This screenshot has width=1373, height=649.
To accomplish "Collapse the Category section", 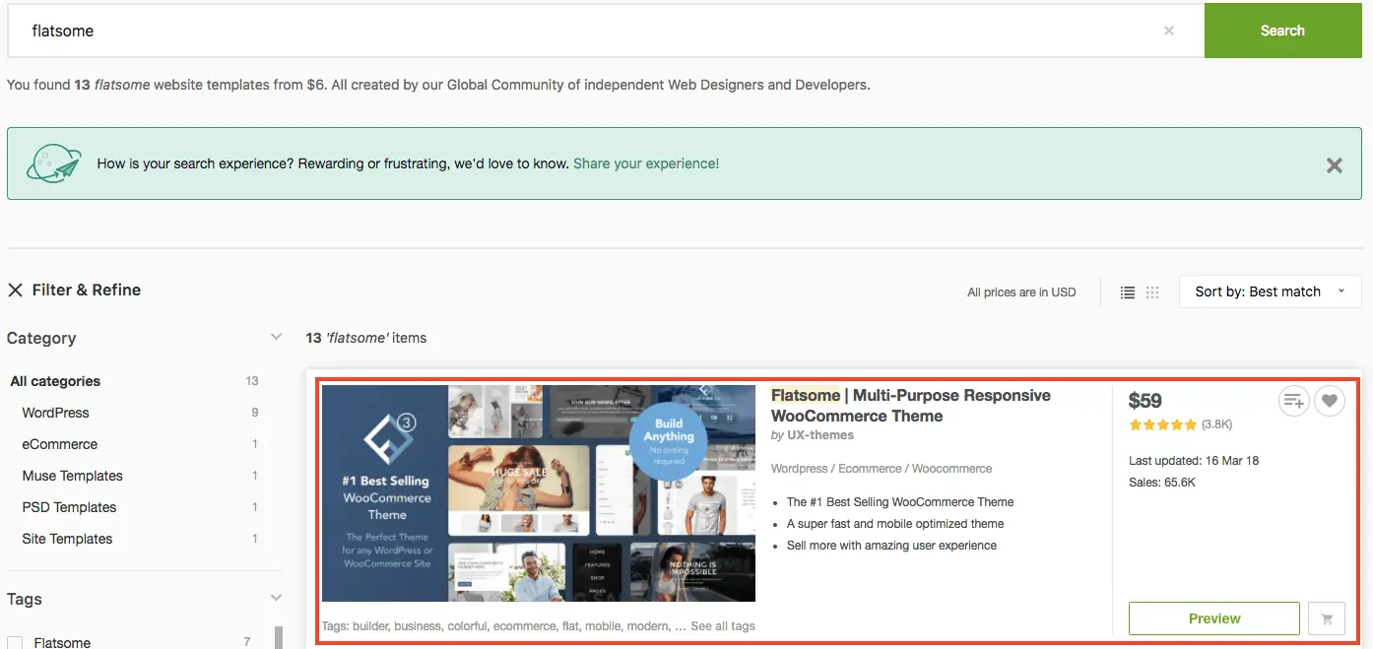I will point(276,338).
